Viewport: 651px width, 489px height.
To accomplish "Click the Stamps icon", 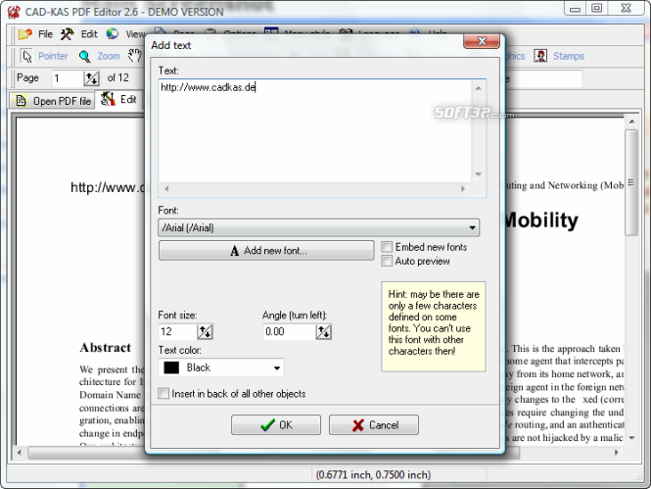I will pyautogui.click(x=540, y=56).
